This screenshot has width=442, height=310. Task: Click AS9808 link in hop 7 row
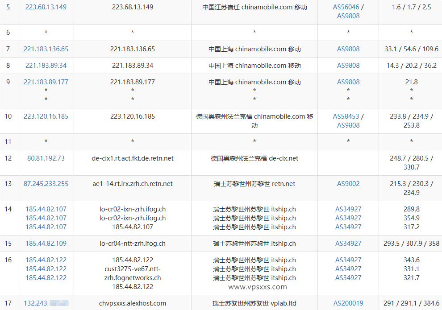point(348,49)
